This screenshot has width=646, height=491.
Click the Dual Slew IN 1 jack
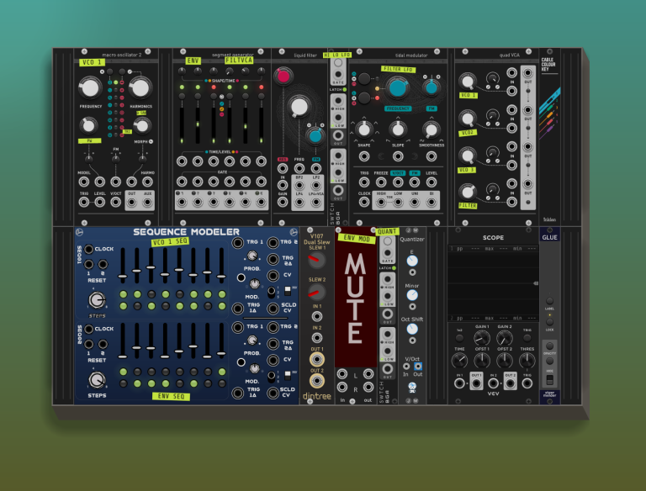[317, 316]
